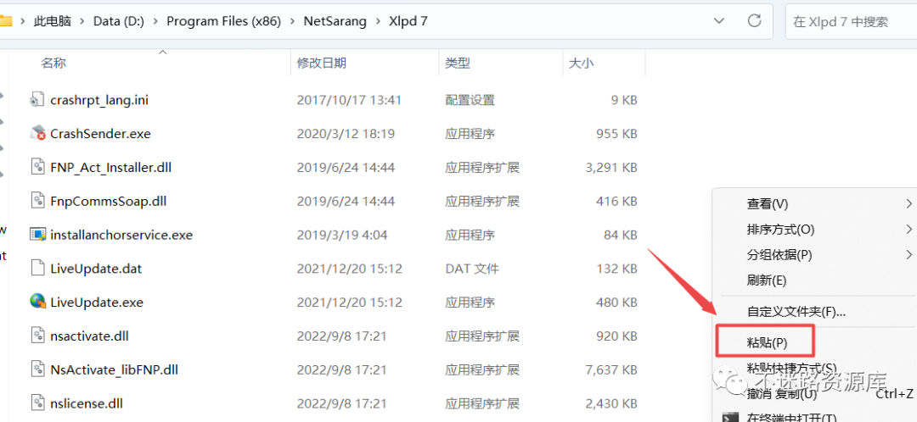Expand the chevron after 此电脑 breadcrumb

click(x=82, y=21)
